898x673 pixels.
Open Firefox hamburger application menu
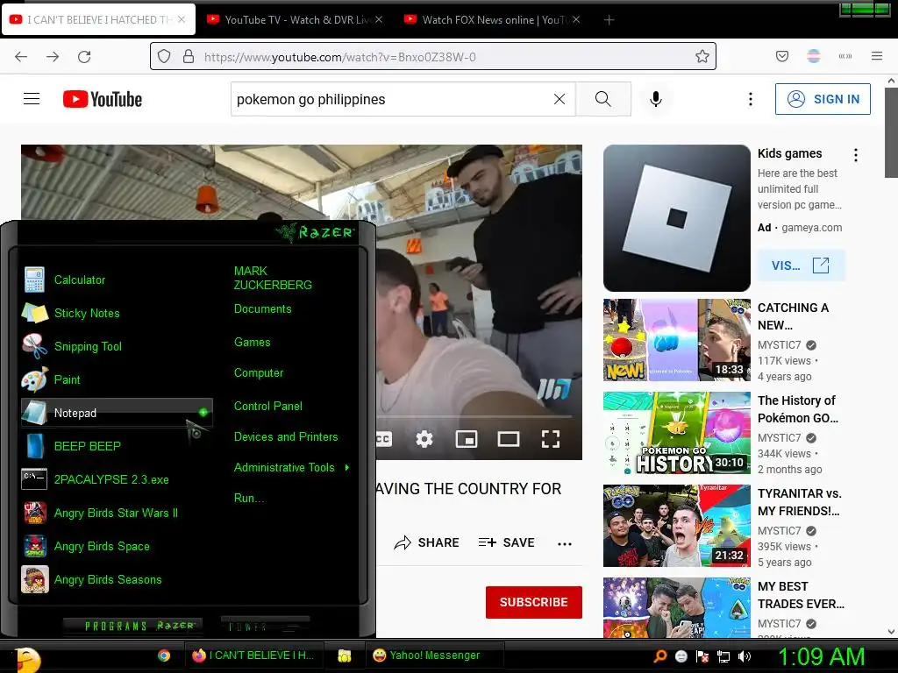pyautogui.click(x=877, y=56)
